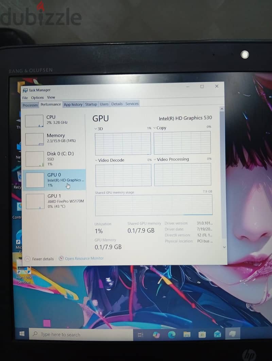
Task: Click Fewer details button
Action: point(39,259)
